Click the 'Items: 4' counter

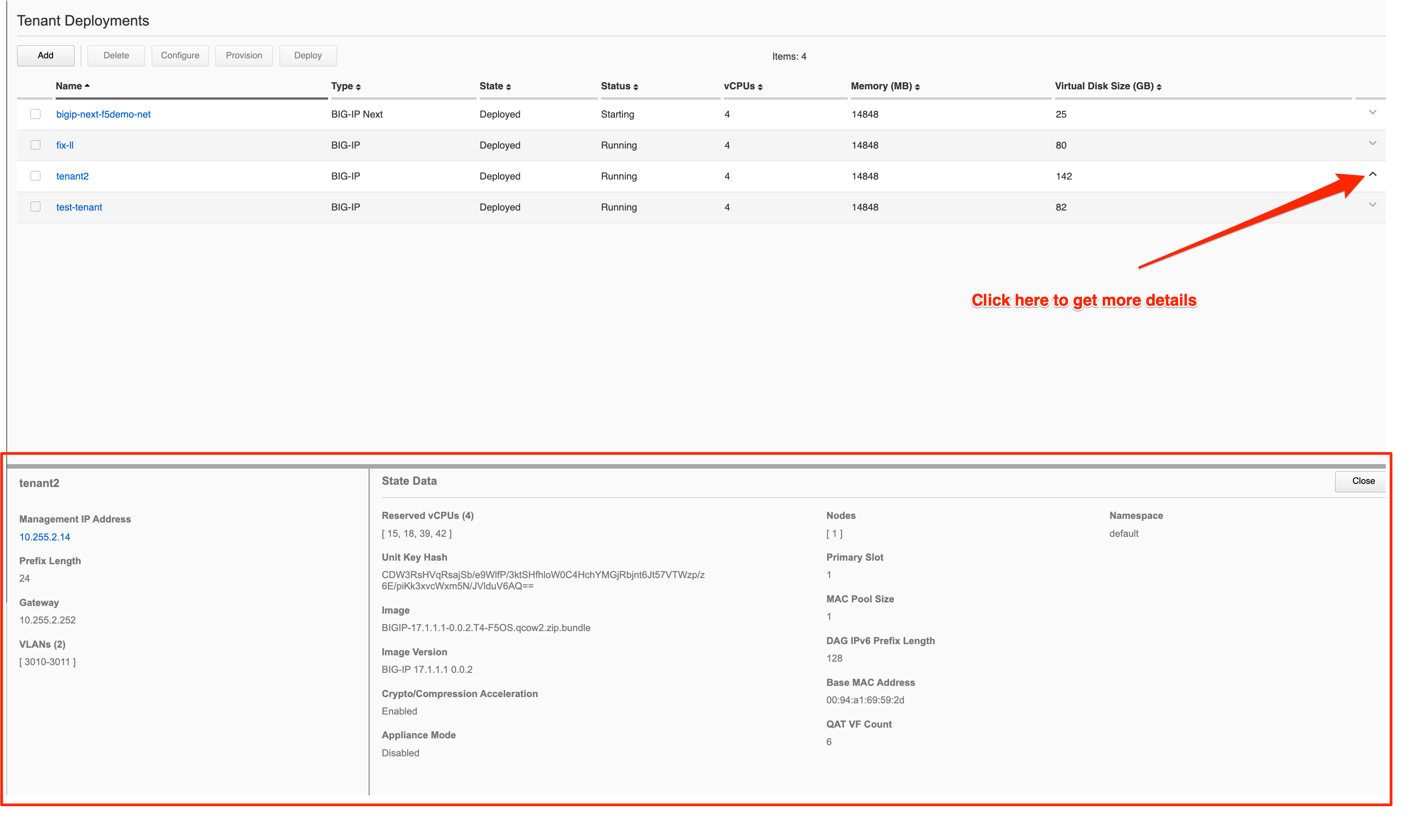789,57
